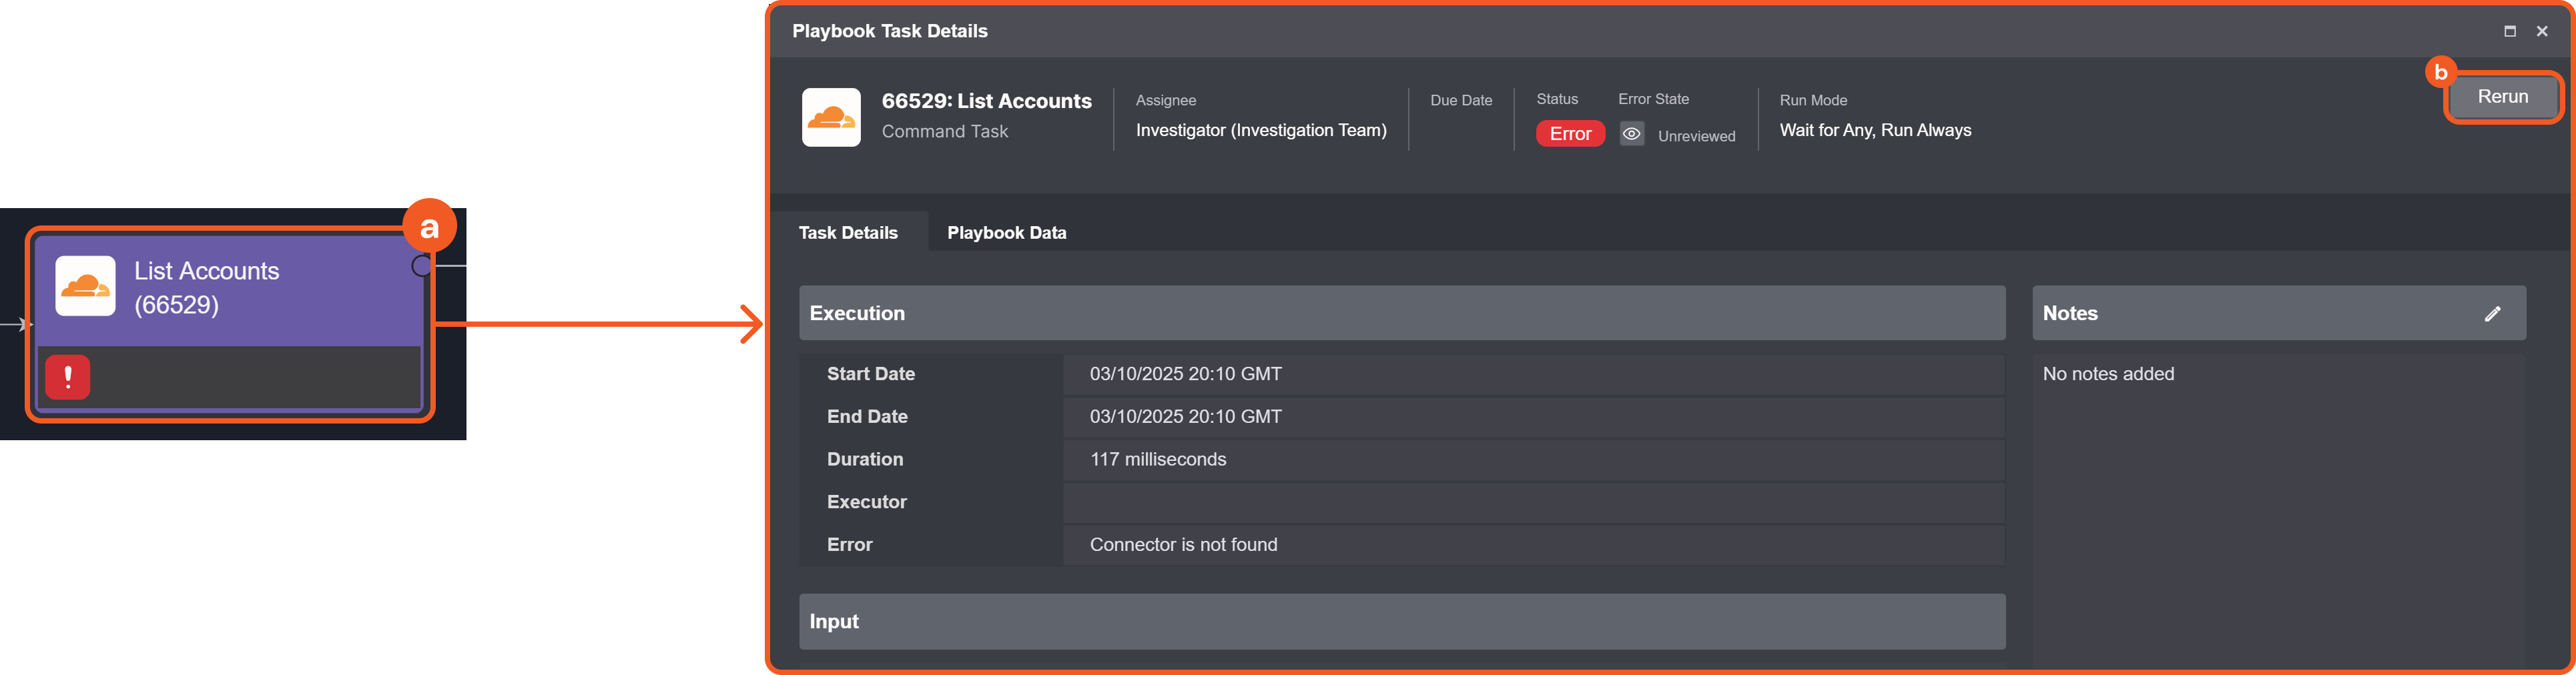Close the Playbook Task Details panel

pyautogui.click(x=2541, y=31)
